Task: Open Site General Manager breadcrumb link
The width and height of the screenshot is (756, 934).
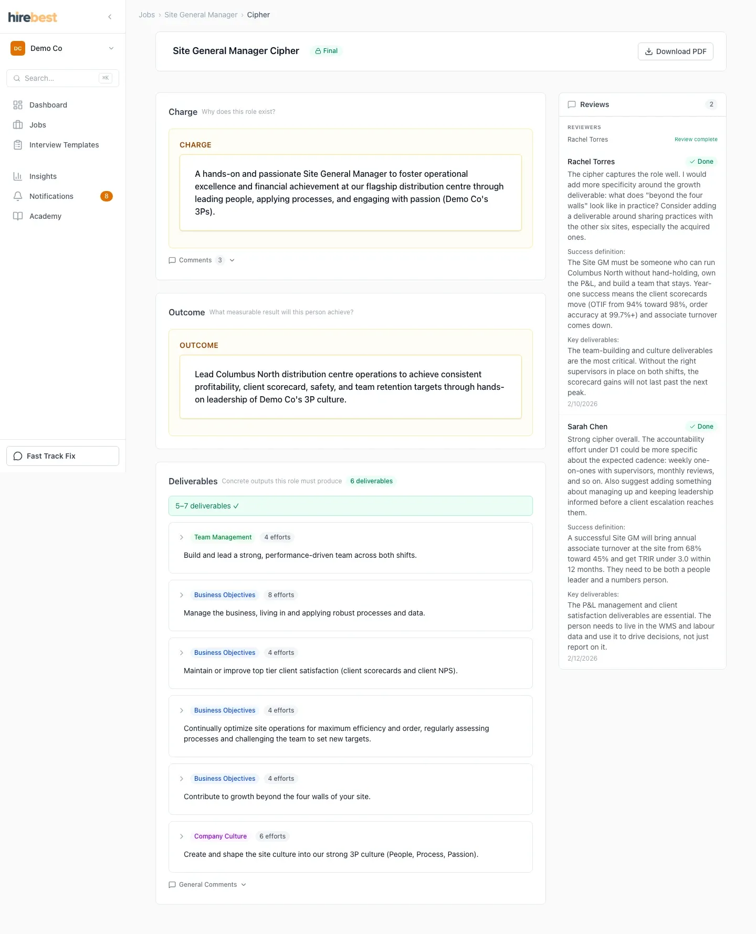Action: tap(201, 15)
